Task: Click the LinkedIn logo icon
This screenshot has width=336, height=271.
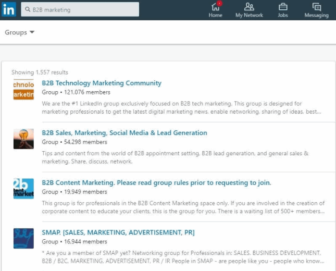Action: (9, 9)
